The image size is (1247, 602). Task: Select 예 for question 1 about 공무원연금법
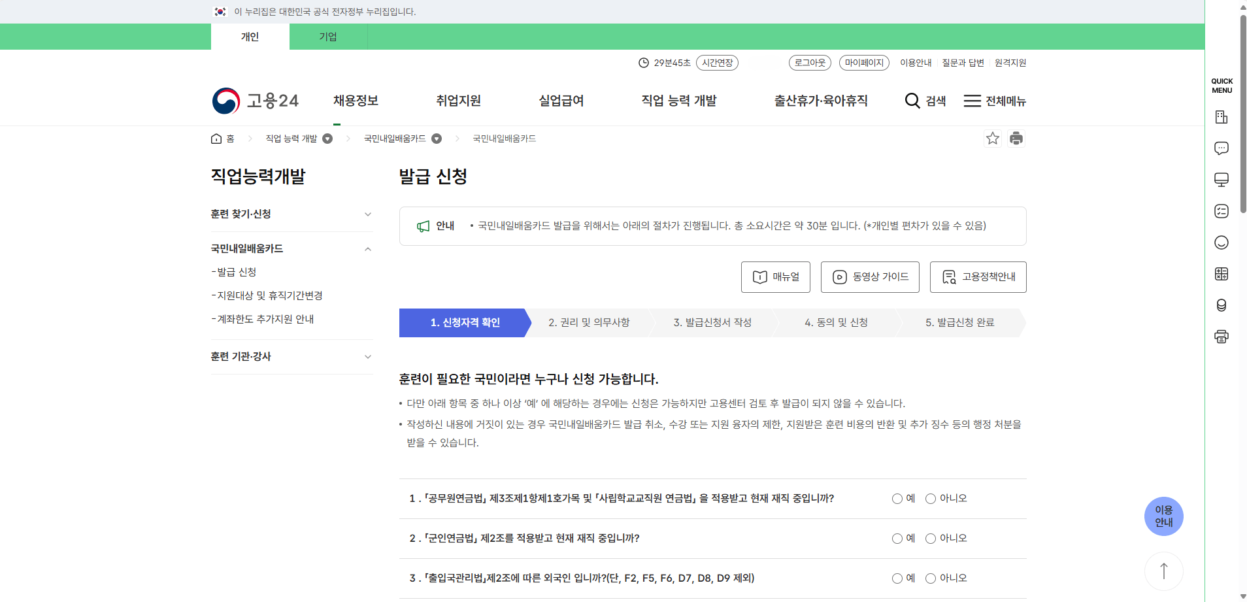tap(897, 498)
